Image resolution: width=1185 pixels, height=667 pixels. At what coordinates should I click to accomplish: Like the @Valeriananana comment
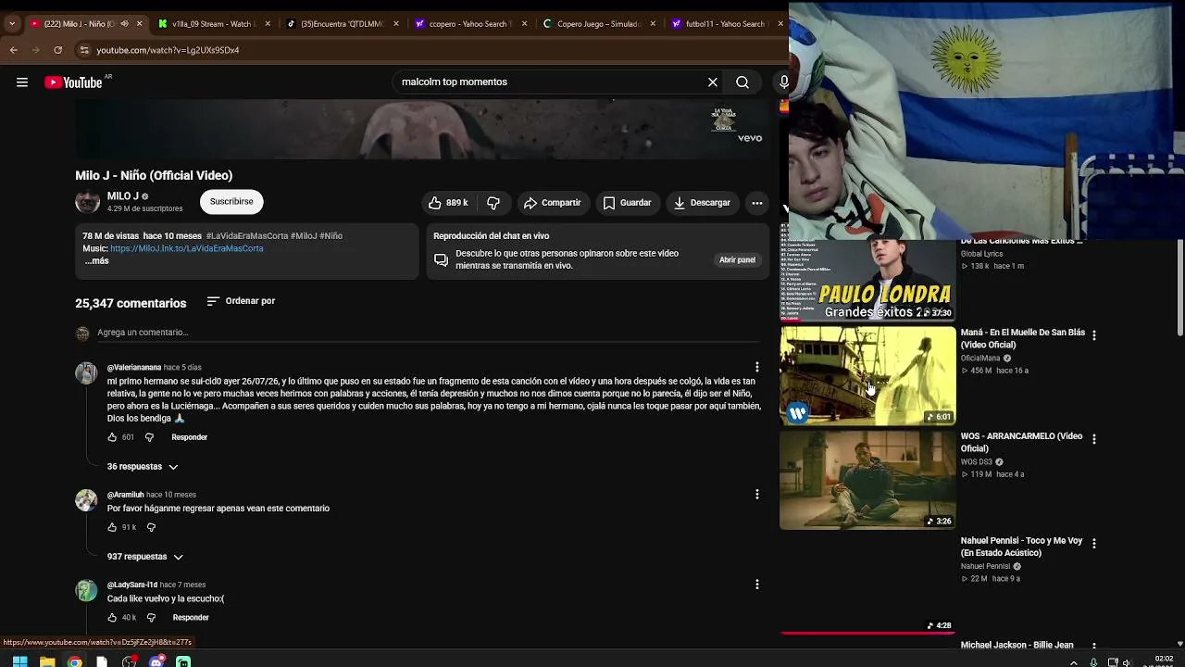click(112, 437)
